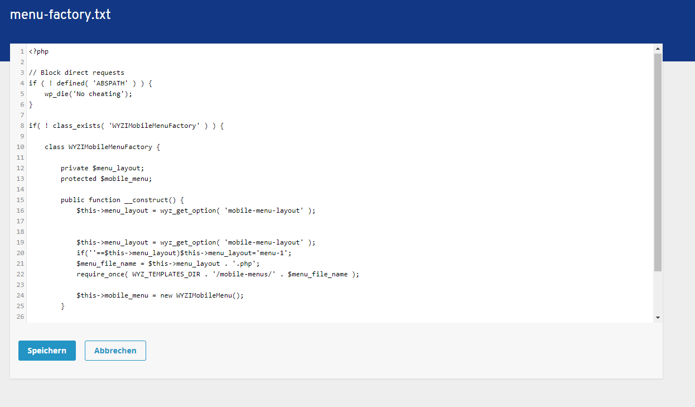695x407 pixels.
Task: Click the scrollbar down arrow icon
Action: (658, 317)
